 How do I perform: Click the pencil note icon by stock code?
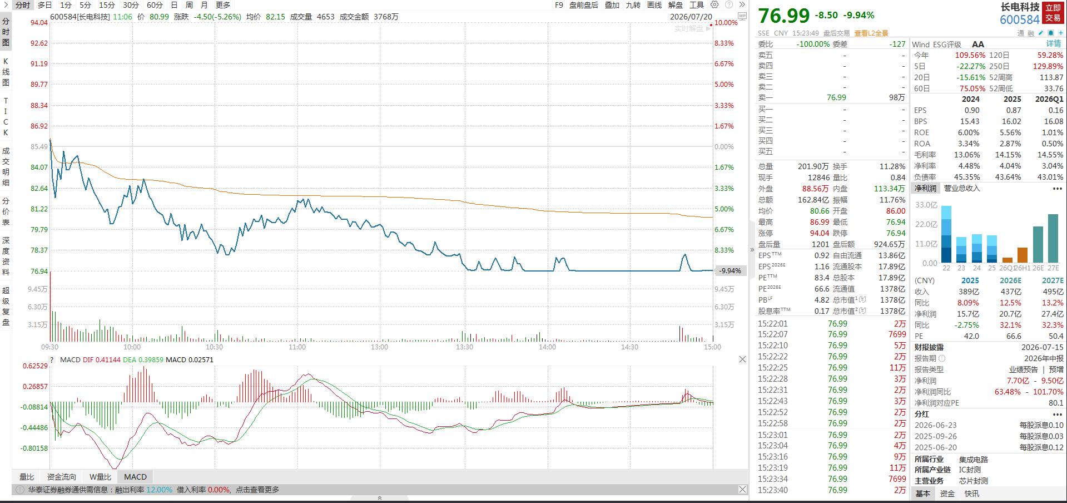click(1041, 33)
